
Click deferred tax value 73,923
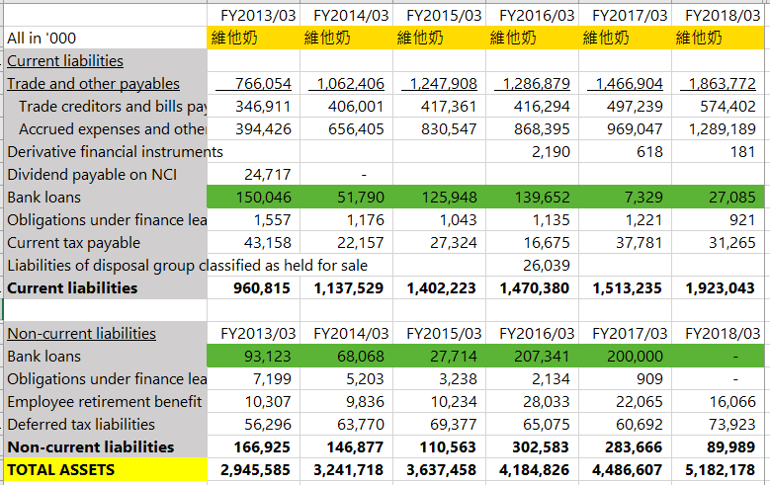tap(718, 424)
